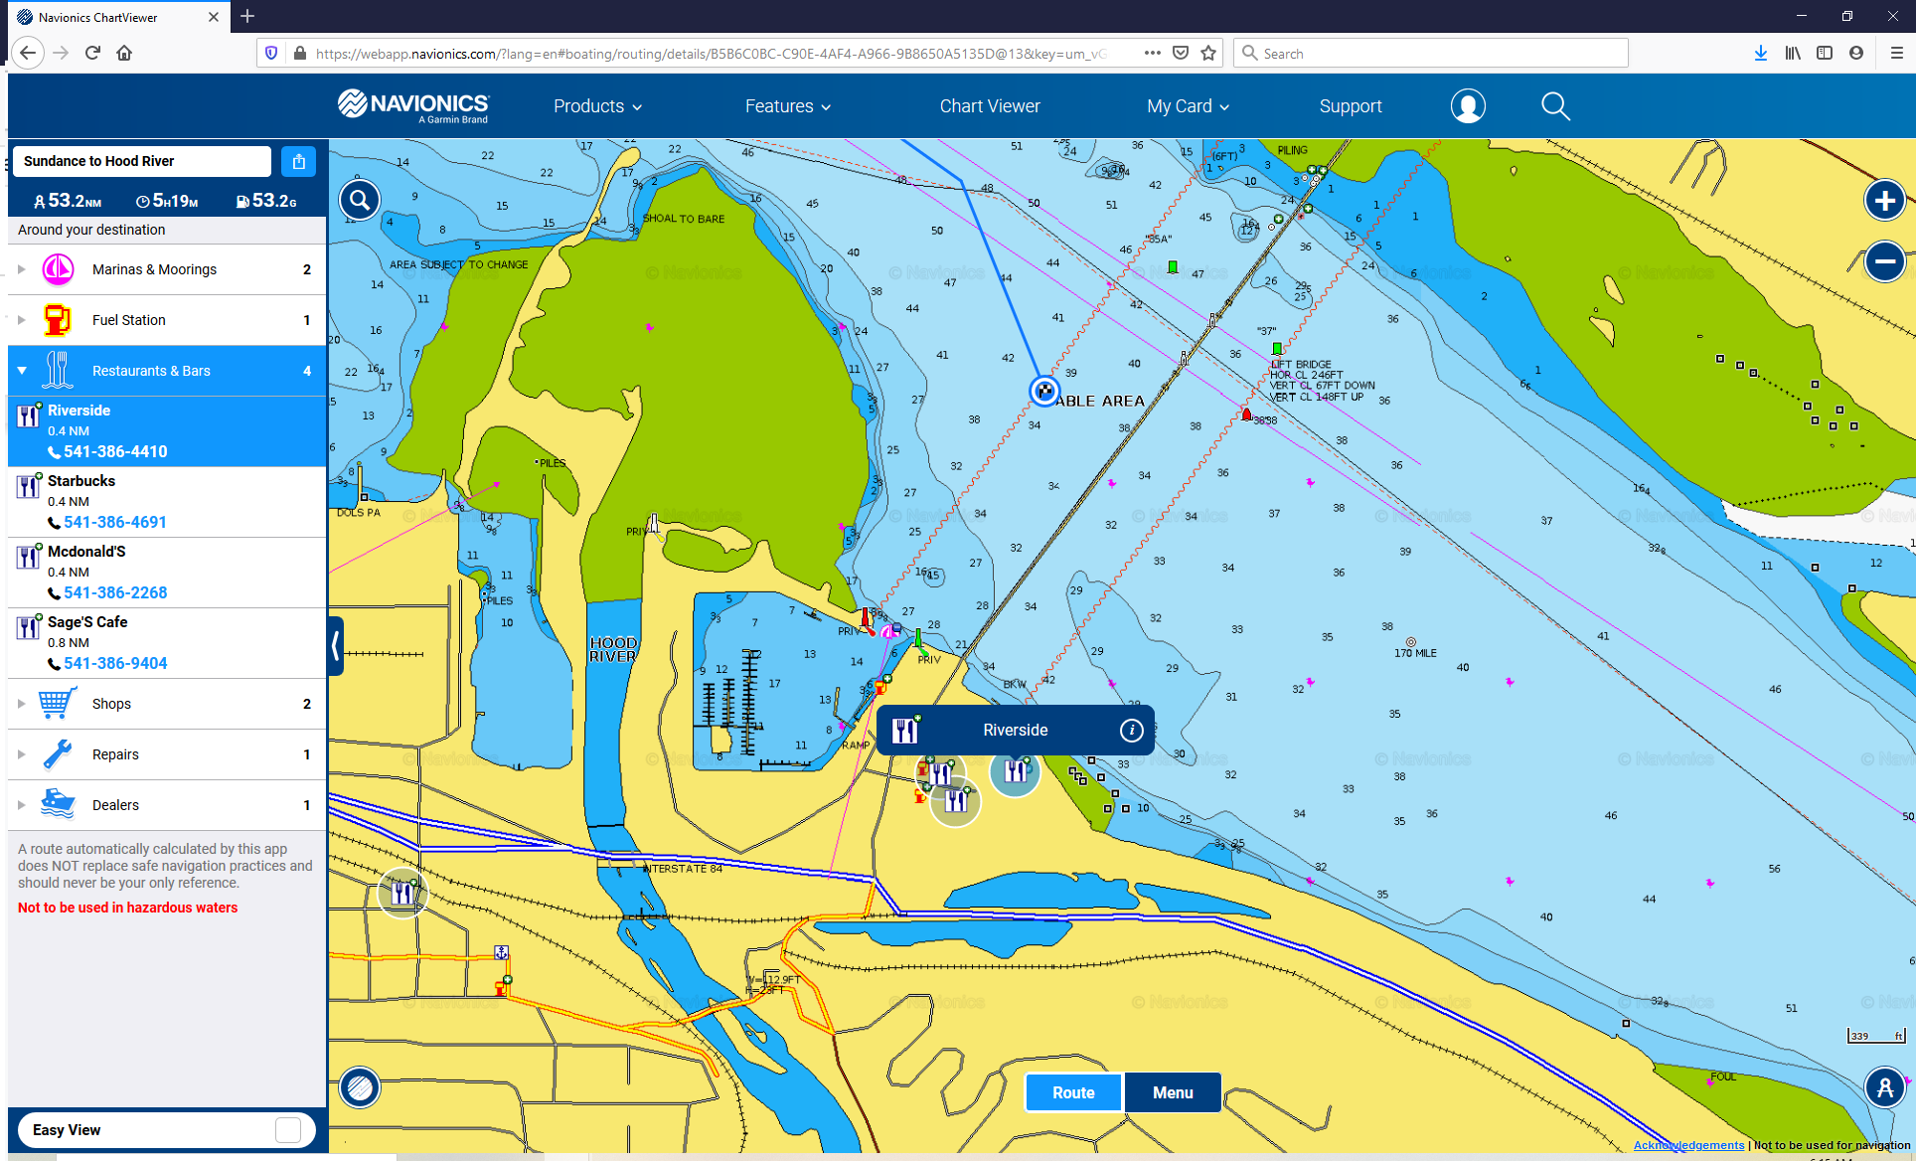This screenshot has width=1916, height=1161.
Task: Click the boat location button
Action: [1884, 1086]
